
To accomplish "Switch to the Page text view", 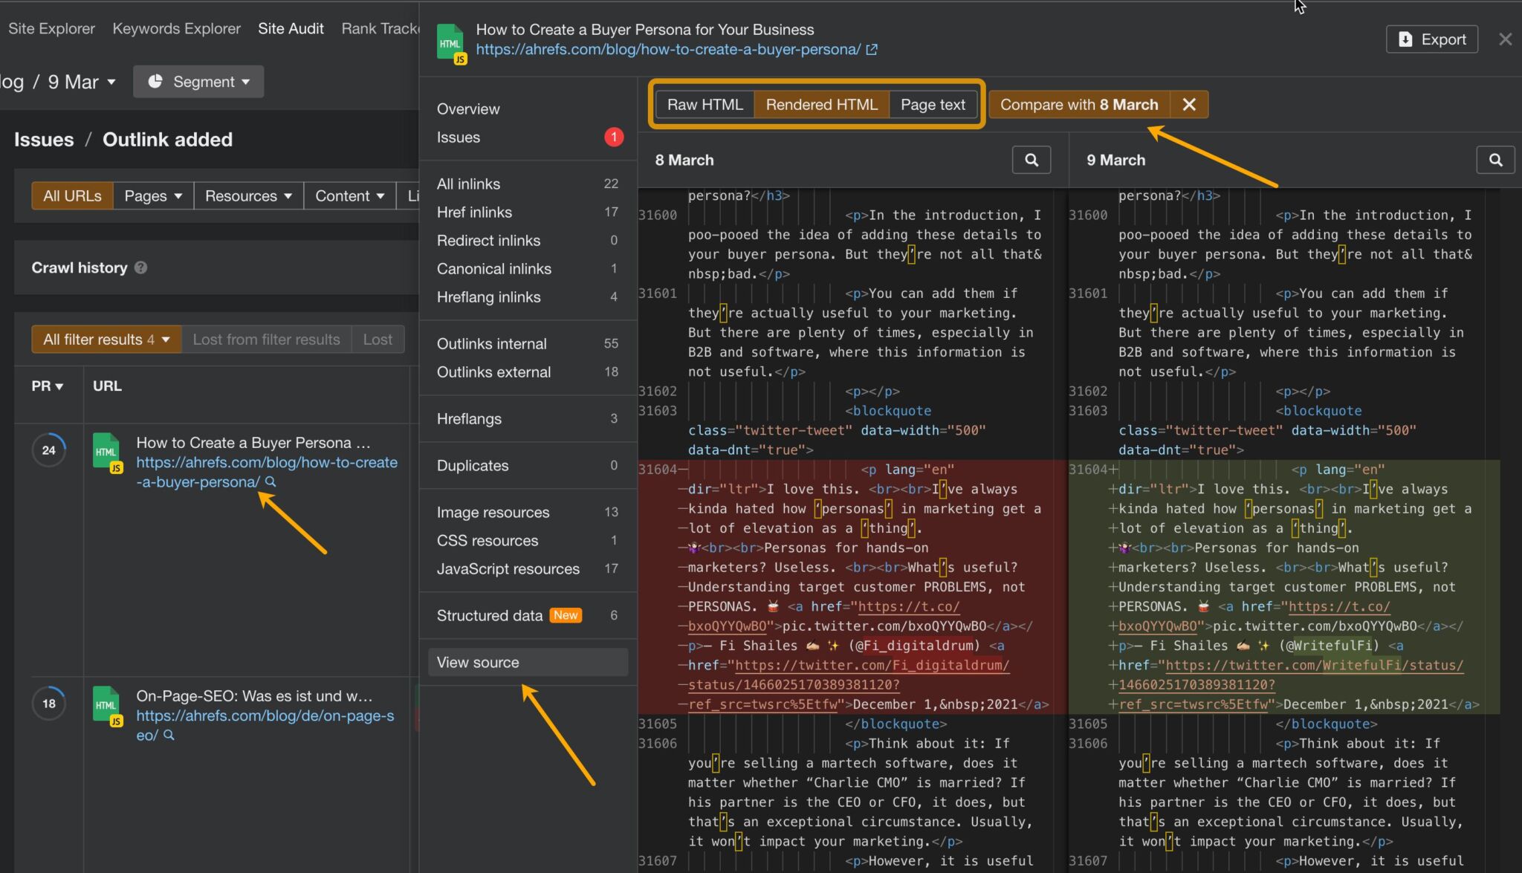I will click(x=932, y=104).
